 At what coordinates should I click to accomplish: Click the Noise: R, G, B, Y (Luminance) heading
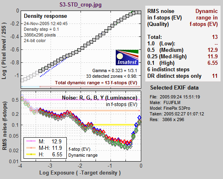[100, 98]
